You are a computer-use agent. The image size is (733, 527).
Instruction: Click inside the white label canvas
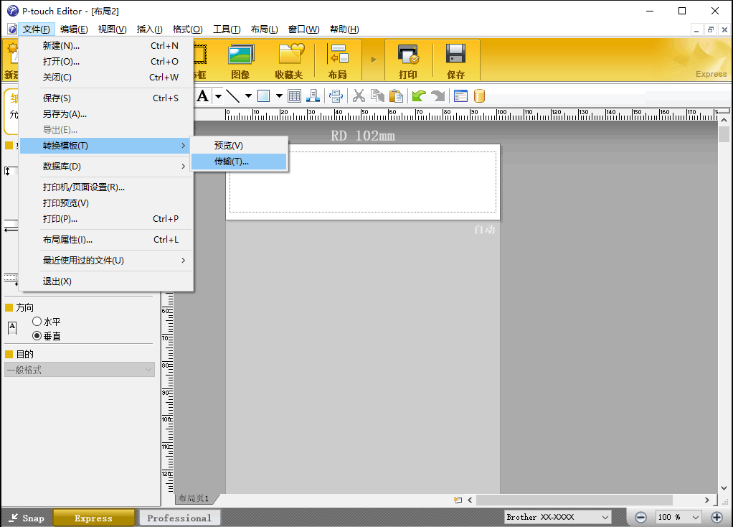pyautogui.click(x=363, y=182)
